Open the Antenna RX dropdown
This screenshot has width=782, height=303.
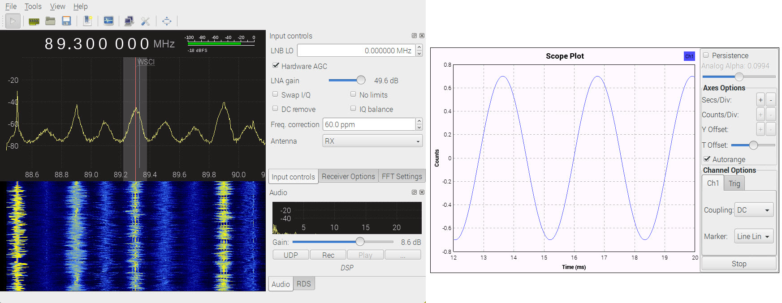(x=372, y=141)
